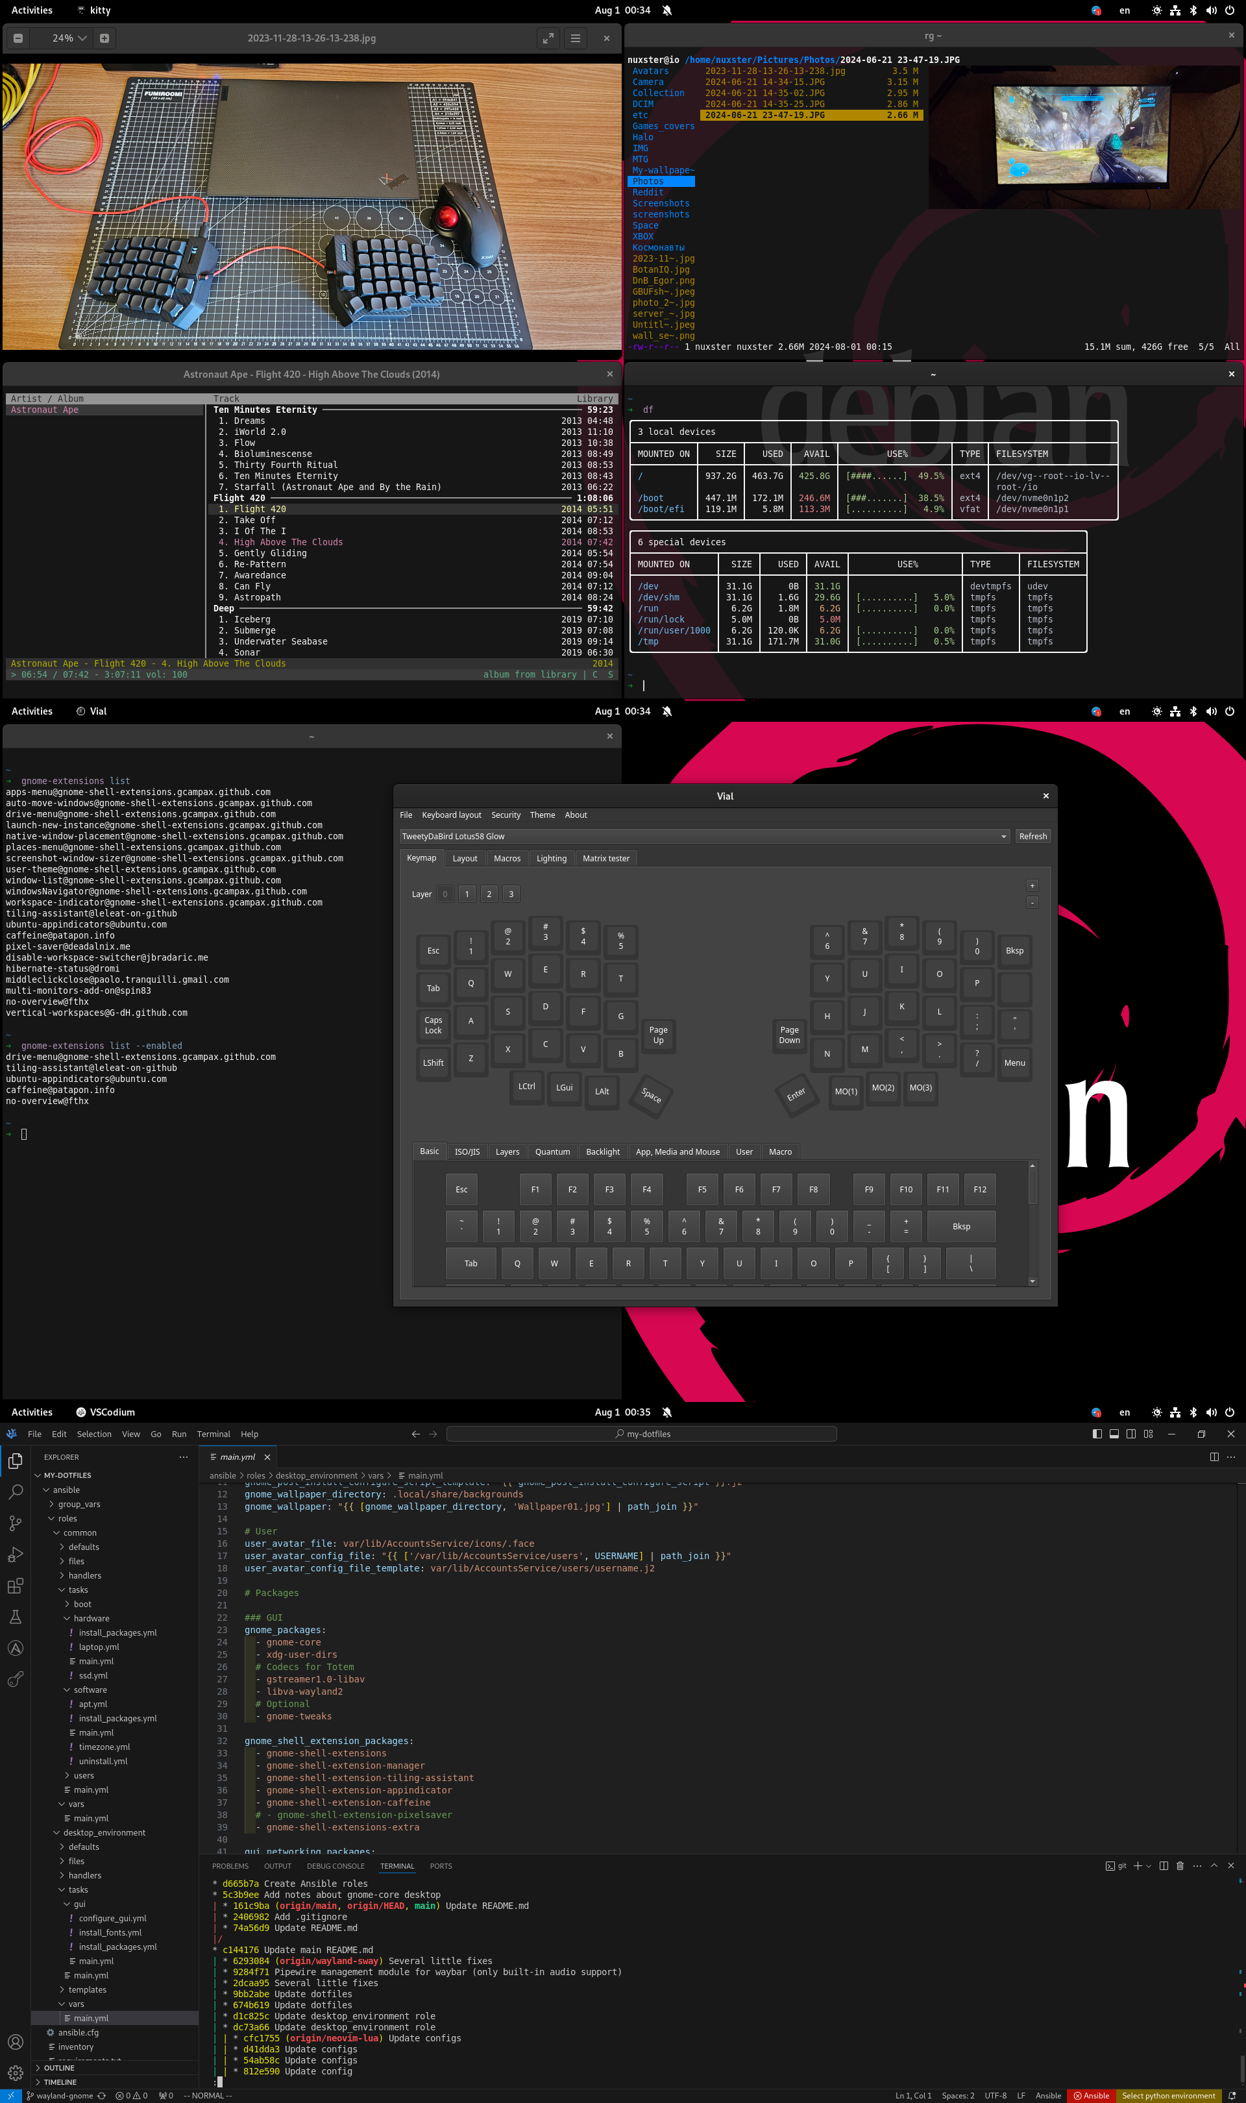Customize layout icon in VSCodium title bar
This screenshot has height=2103, width=1246.
pyautogui.click(x=1149, y=1434)
